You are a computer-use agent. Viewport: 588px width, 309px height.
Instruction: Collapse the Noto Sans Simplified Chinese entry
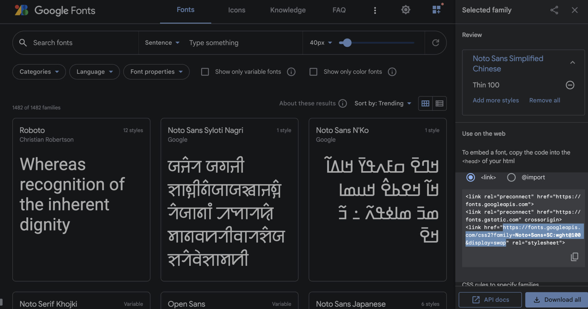573,63
